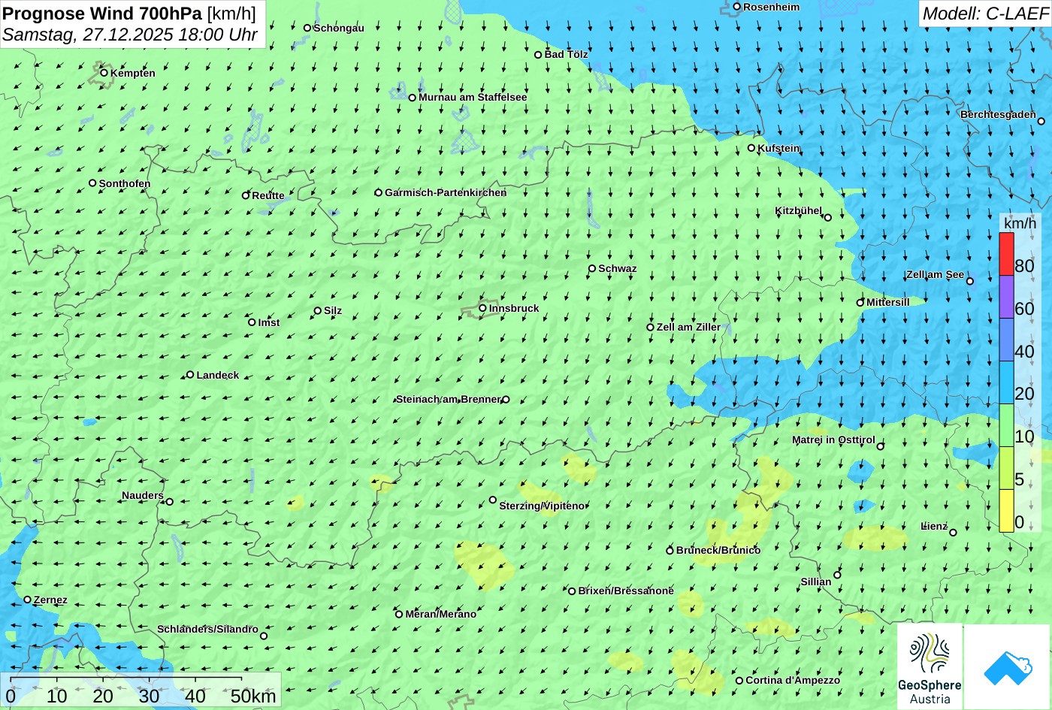Image resolution: width=1052 pixels, height=710 pixels.
Task: Click the Kufstein location marker
Action: point(751,148)
